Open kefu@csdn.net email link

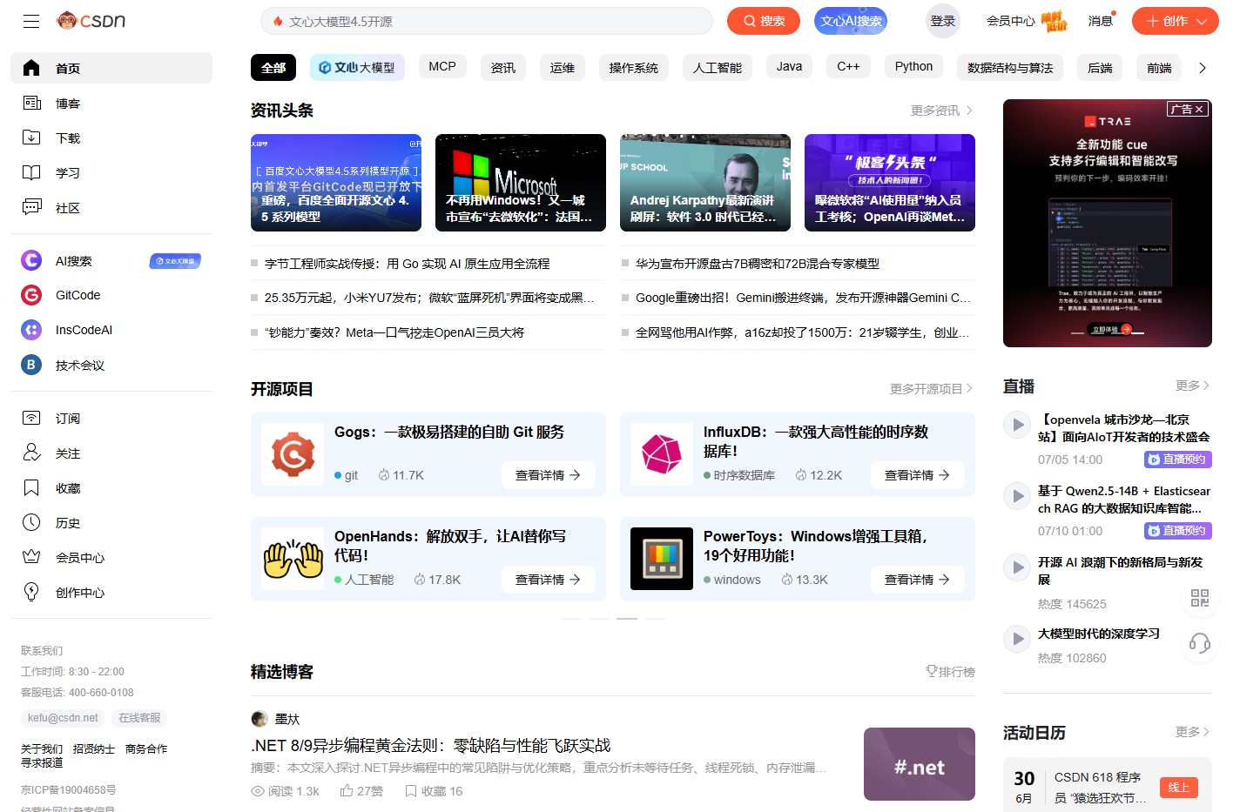pyautogui.click(x=63, y=718)
